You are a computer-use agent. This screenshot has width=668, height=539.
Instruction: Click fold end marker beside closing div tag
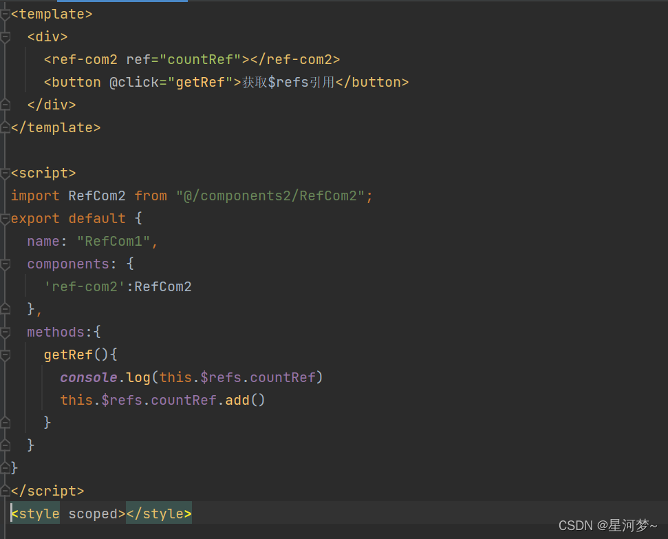point(6,105)
